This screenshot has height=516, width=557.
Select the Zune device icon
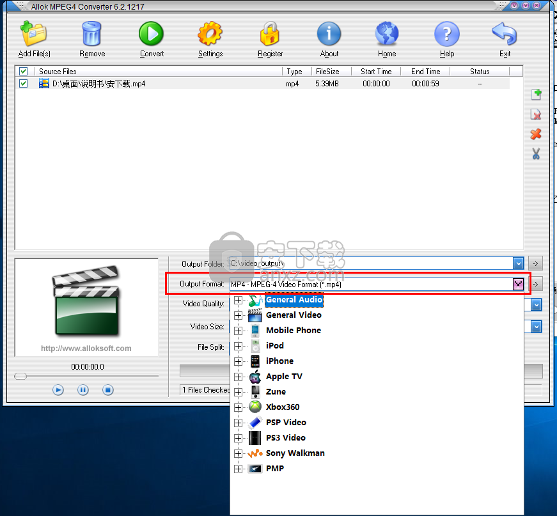[255, 392]
